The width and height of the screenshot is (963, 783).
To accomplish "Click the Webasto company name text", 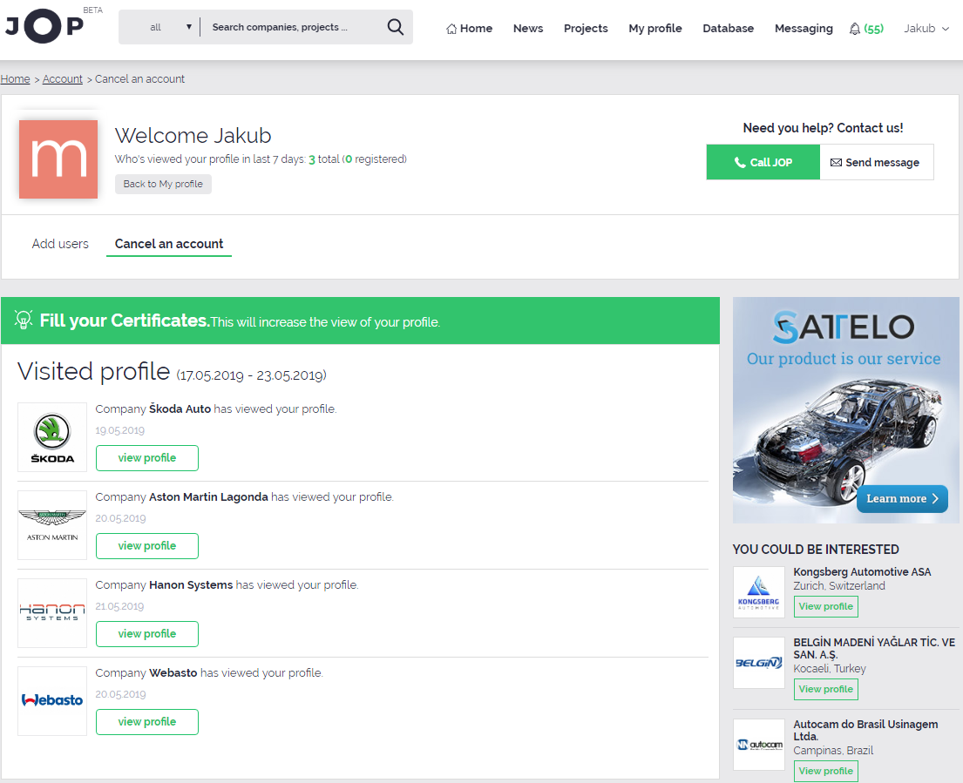I will tap(173, 672).
